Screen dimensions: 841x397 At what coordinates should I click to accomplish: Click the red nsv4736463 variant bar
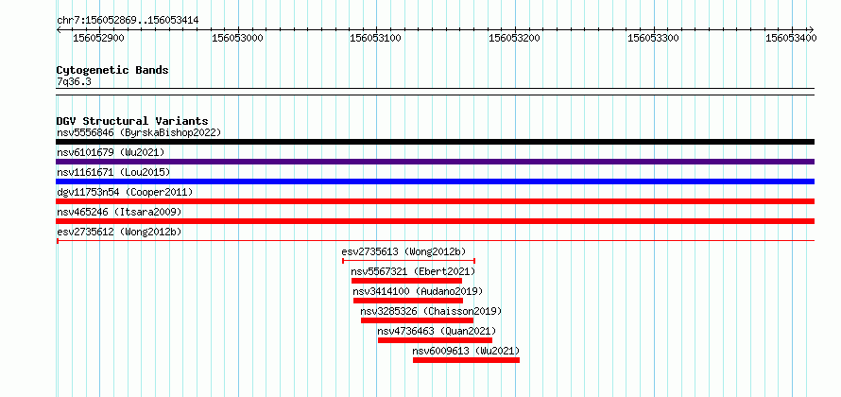tap(435, 340)
